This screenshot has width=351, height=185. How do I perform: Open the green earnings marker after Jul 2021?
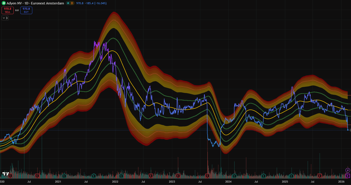[94, 176]
